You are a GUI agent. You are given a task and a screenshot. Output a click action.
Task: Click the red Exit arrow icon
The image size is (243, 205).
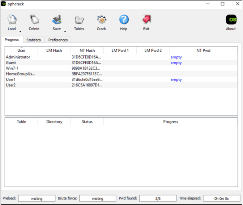[146, 20]
